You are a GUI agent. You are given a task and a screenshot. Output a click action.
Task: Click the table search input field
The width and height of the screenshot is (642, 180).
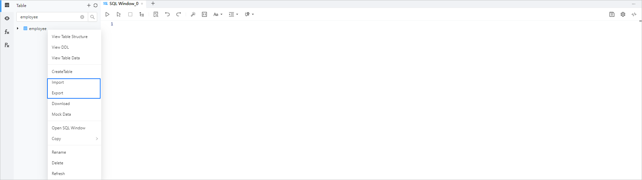tap(48, 17)
